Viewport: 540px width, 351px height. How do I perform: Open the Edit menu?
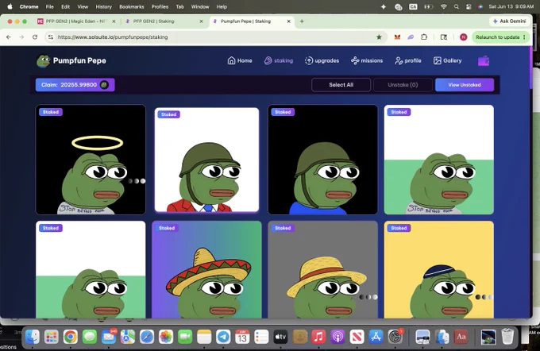(65, 6)
